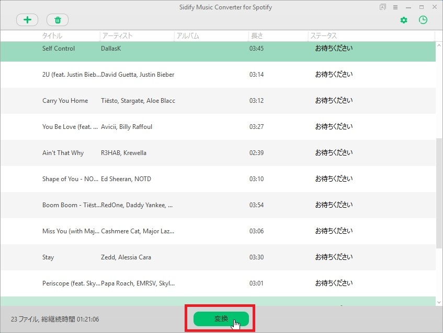This screenshot has width=443, height=333.
Task: Click the ステータス column header
Action: pos(323,36)
